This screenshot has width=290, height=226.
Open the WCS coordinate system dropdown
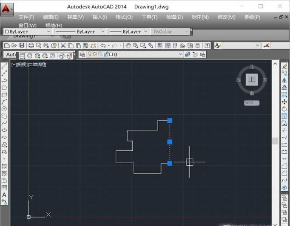(x=252, y=103)
